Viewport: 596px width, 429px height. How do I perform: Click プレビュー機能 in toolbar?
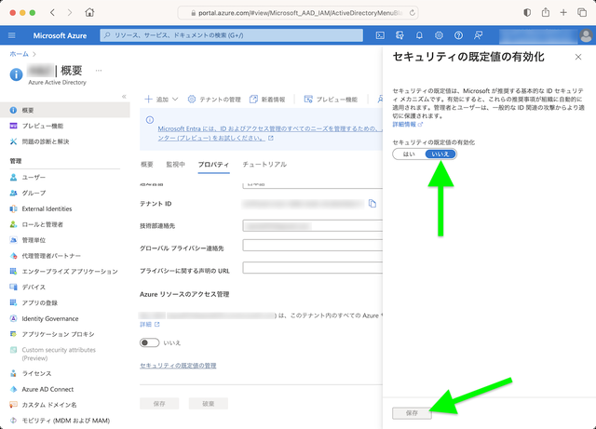point(331,100)
